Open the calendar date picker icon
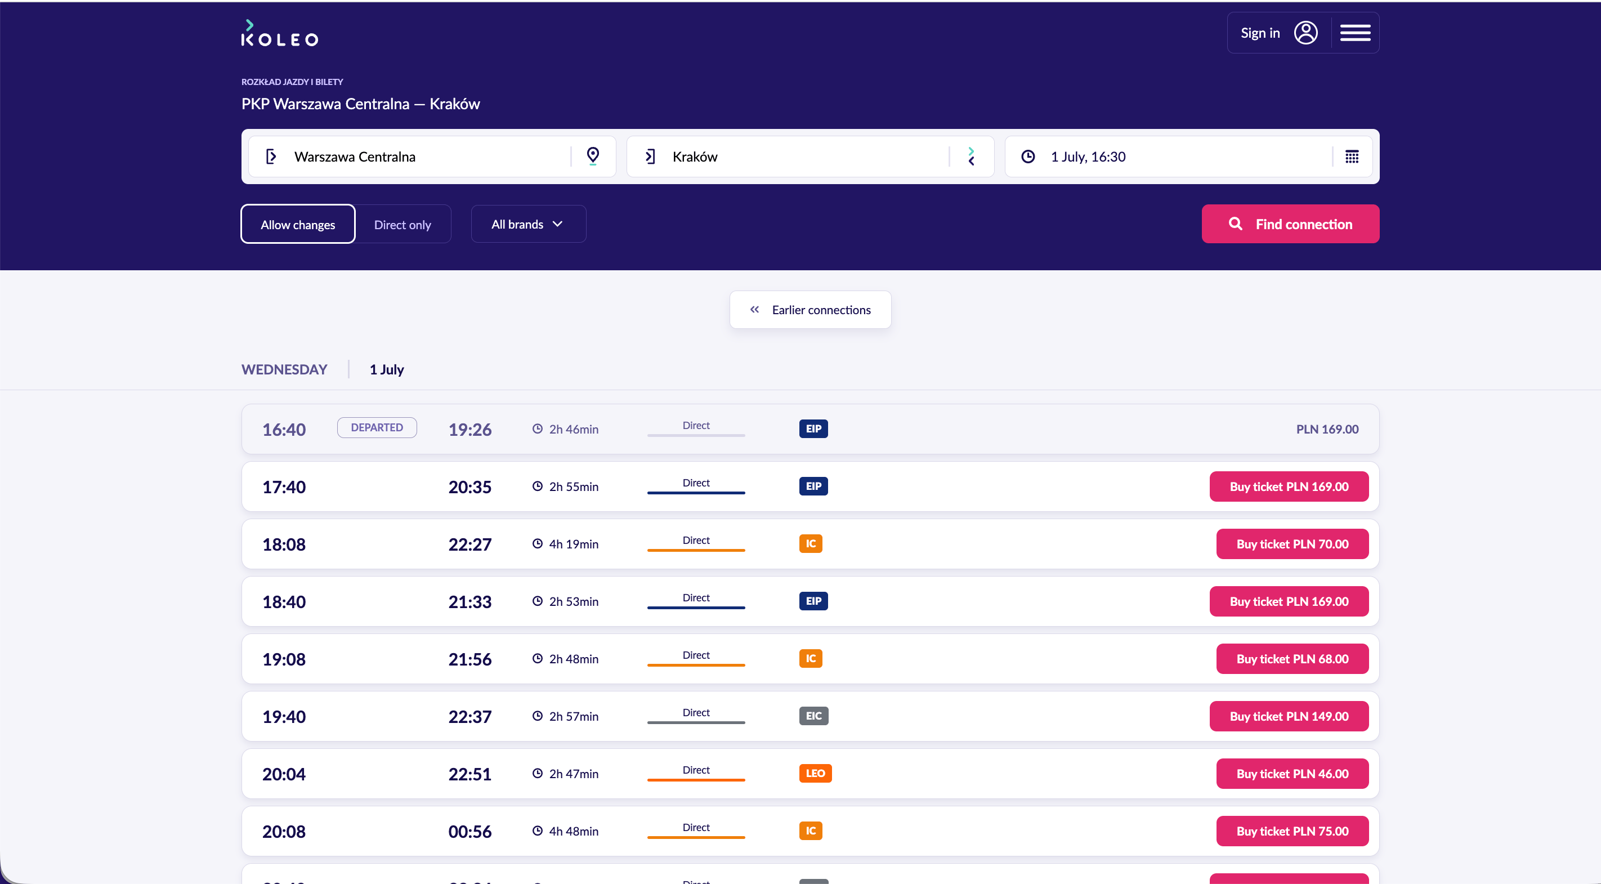This screenshot has width=1601, height=884. pos(1352,157)
